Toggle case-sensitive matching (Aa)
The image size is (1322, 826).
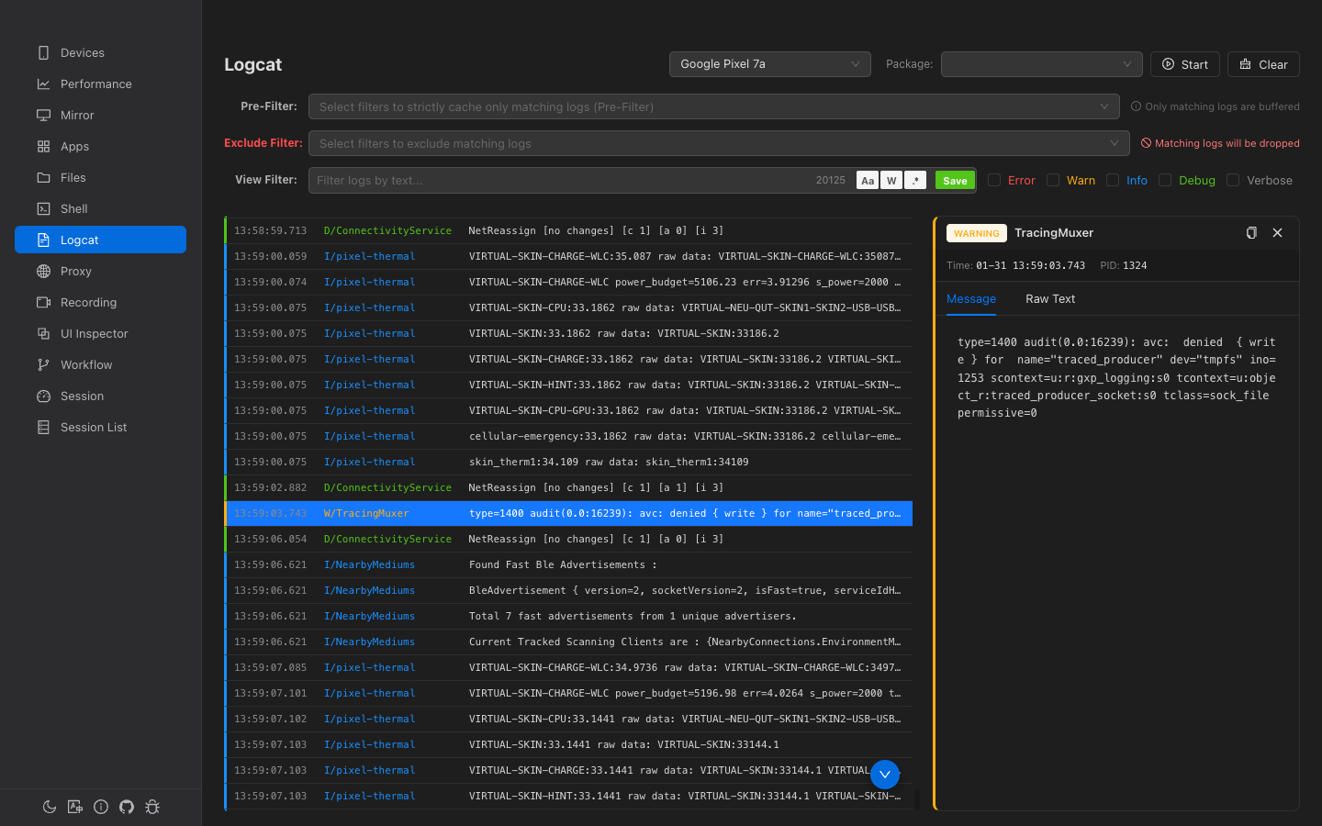coord(868,181)
